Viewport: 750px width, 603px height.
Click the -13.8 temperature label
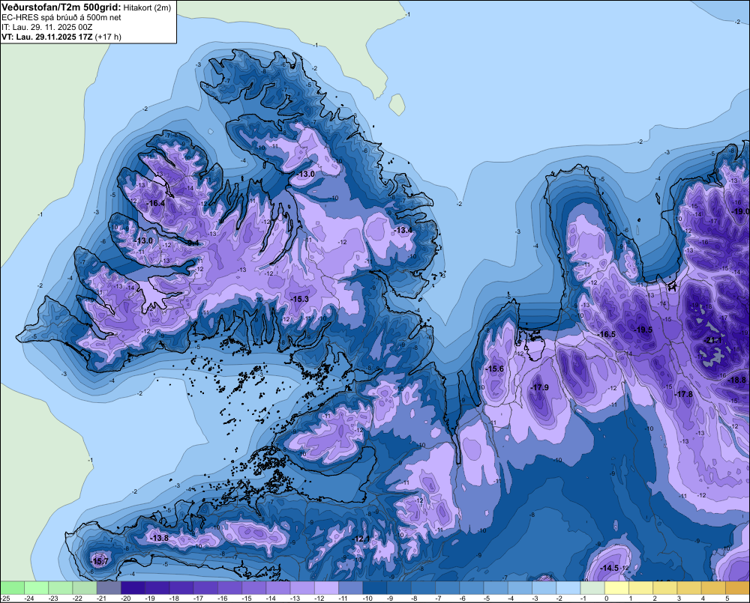coord(159,538)
